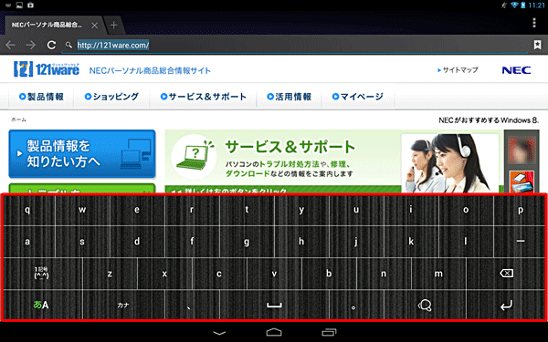Tap the p key
Image resolution: width=548 pixels, height=342 pixels.
pos(521,210)
